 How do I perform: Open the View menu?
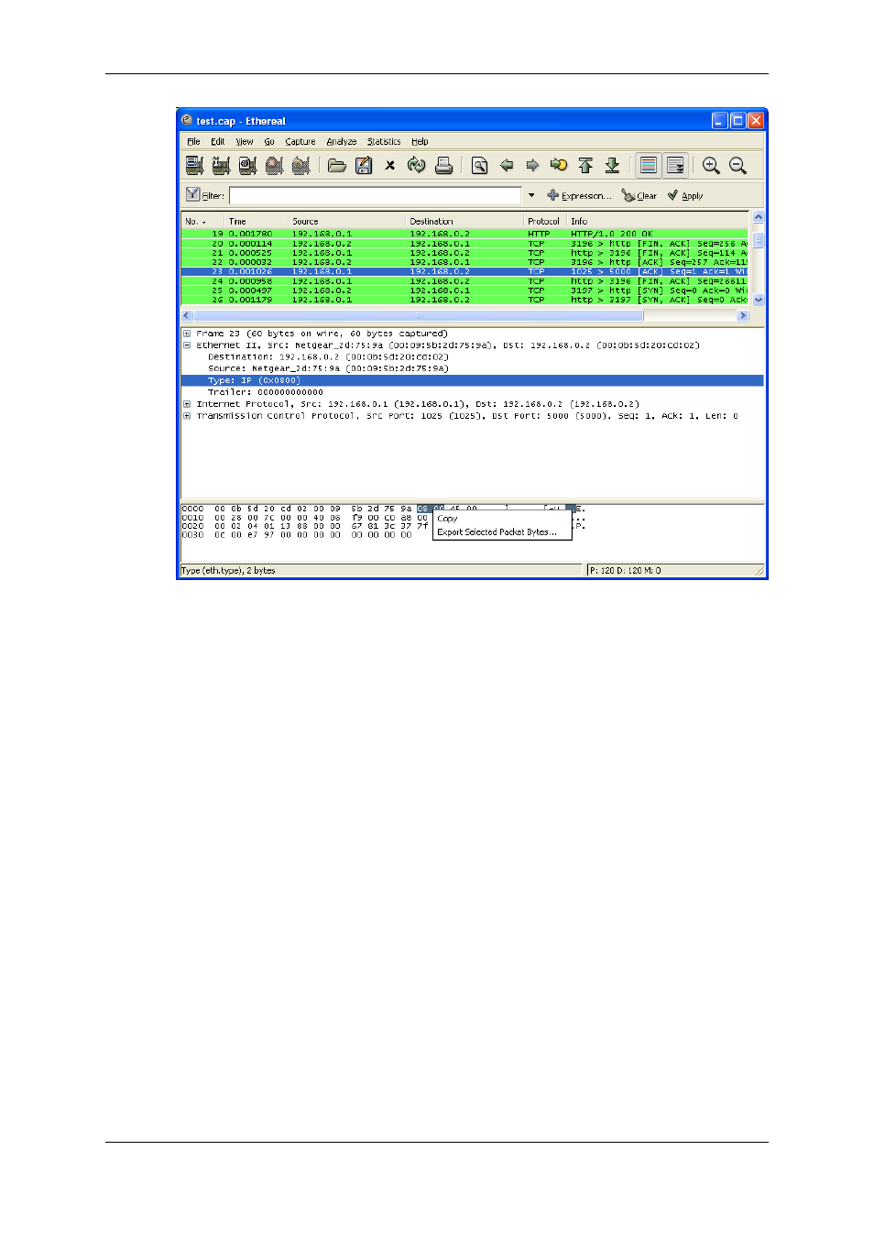(244, 142)
